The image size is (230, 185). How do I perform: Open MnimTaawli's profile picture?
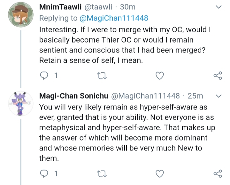coord(21,14)
